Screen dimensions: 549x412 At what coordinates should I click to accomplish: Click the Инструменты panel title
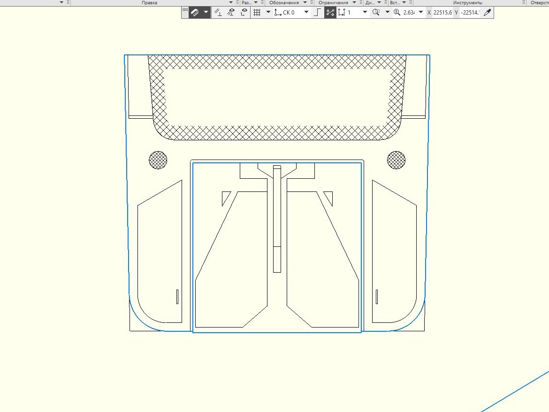point(467,3)
